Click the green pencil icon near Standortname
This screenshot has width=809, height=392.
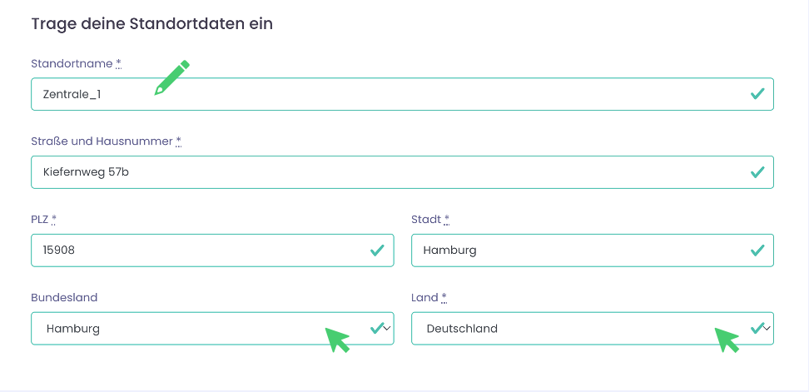click(x=172, y=77)
